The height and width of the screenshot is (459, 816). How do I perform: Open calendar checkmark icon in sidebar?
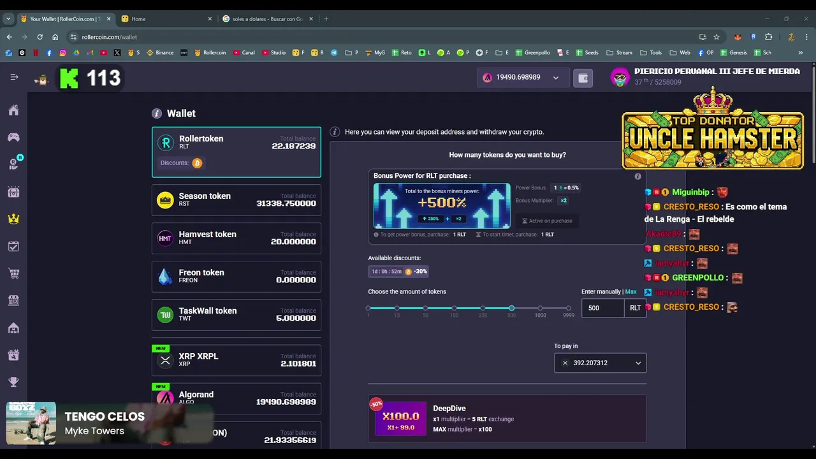[x=13, y=246]
